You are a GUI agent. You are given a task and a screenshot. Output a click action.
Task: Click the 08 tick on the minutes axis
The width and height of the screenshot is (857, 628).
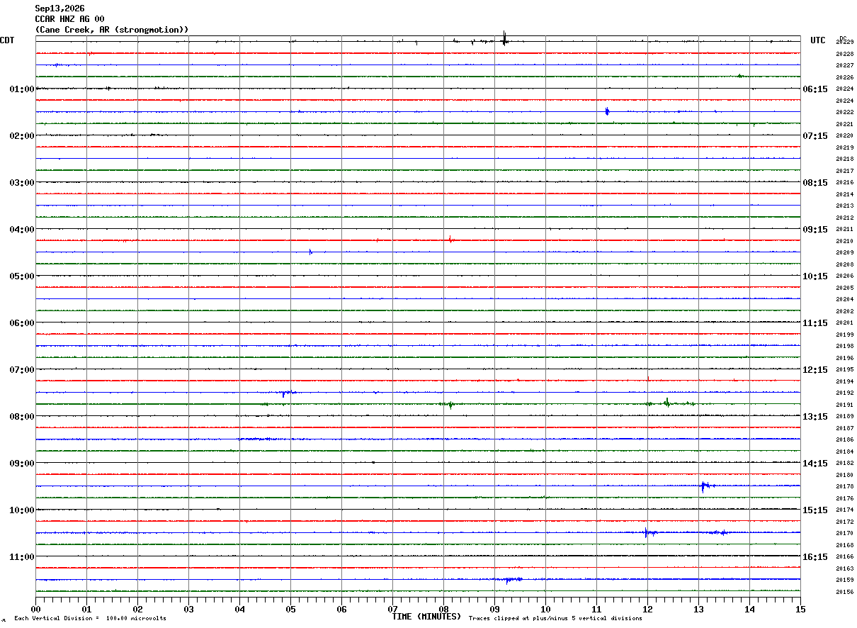[443, 609]
